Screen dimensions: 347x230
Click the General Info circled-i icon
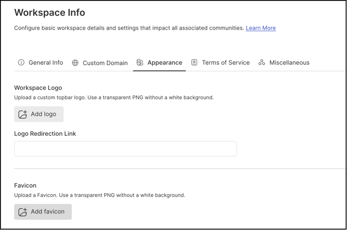pyautogui.click(x=21, y=62)
